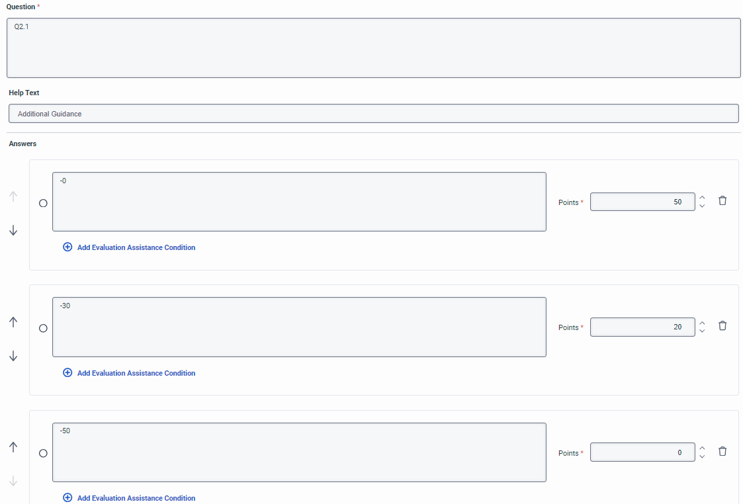Move the "-30" answer up

pyautogui.click(x=13, y=322)
